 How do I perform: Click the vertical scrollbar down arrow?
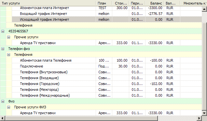[204, 113]
